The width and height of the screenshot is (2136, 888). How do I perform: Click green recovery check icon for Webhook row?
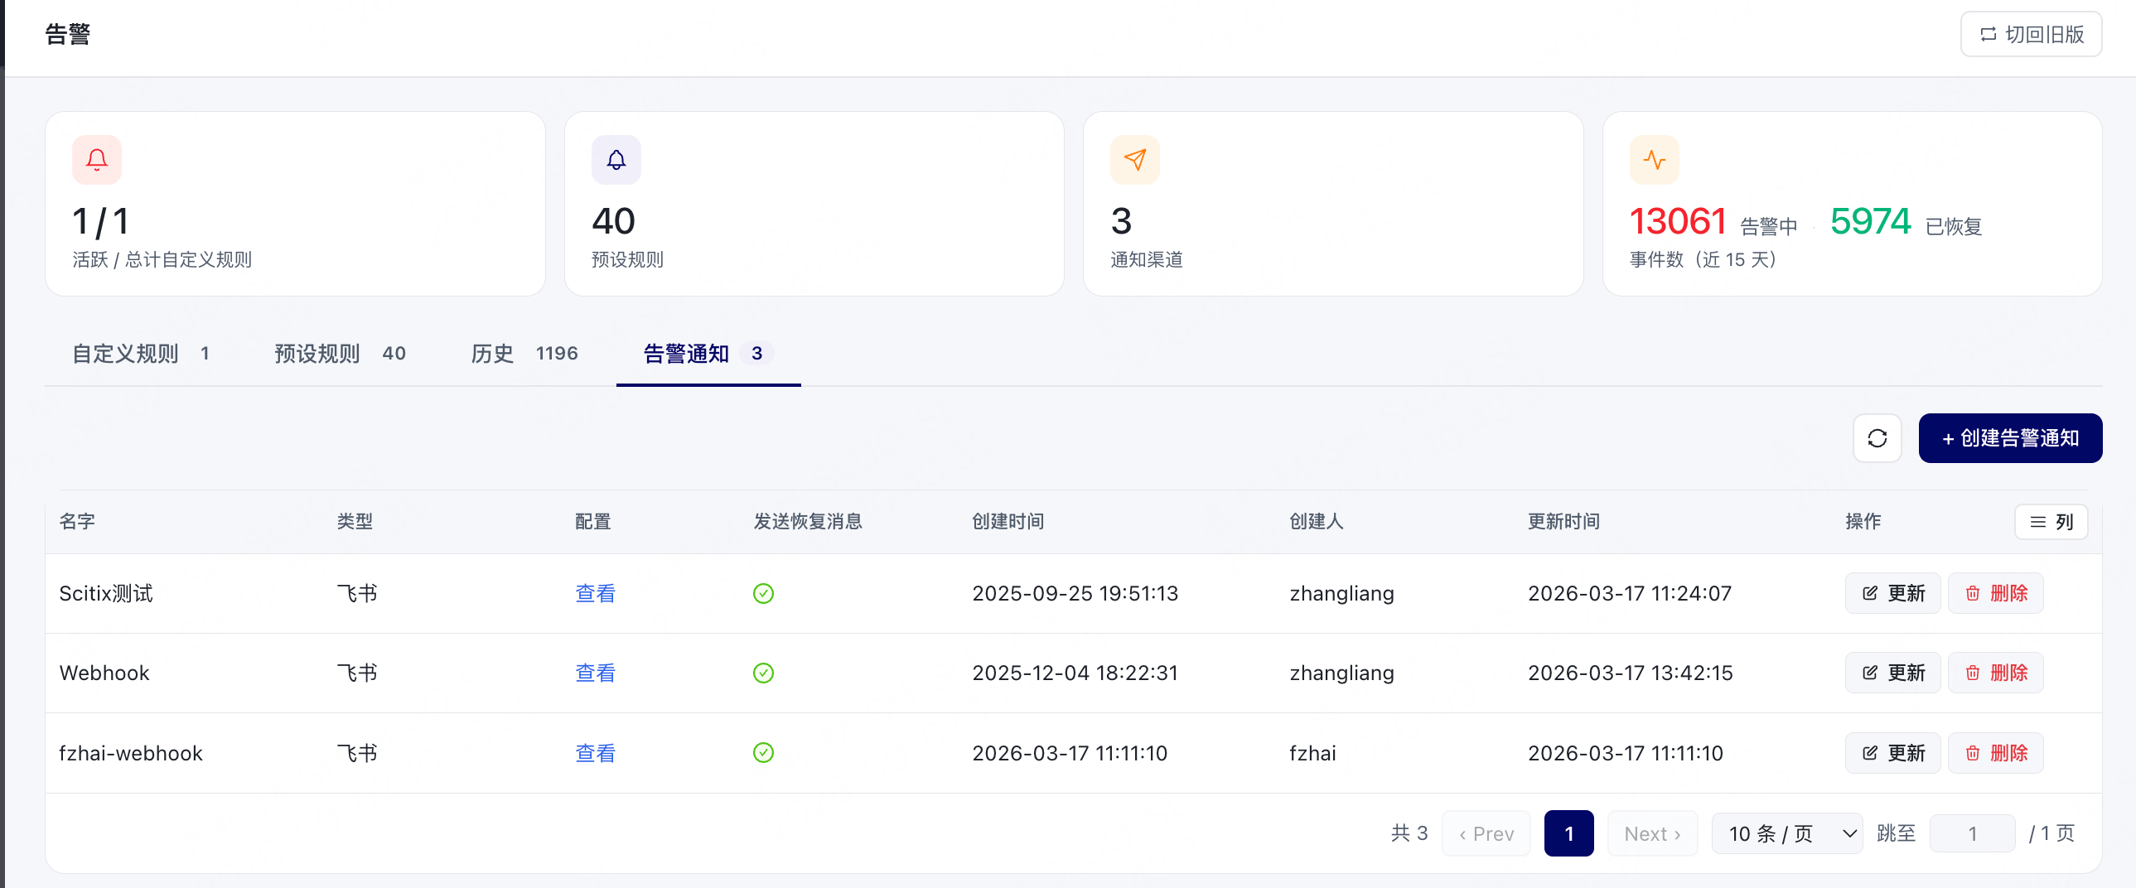tap(763, 673)
